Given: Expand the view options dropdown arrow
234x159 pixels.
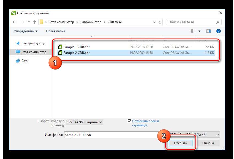Looking at the screenshot, I should tap(199, 31).
